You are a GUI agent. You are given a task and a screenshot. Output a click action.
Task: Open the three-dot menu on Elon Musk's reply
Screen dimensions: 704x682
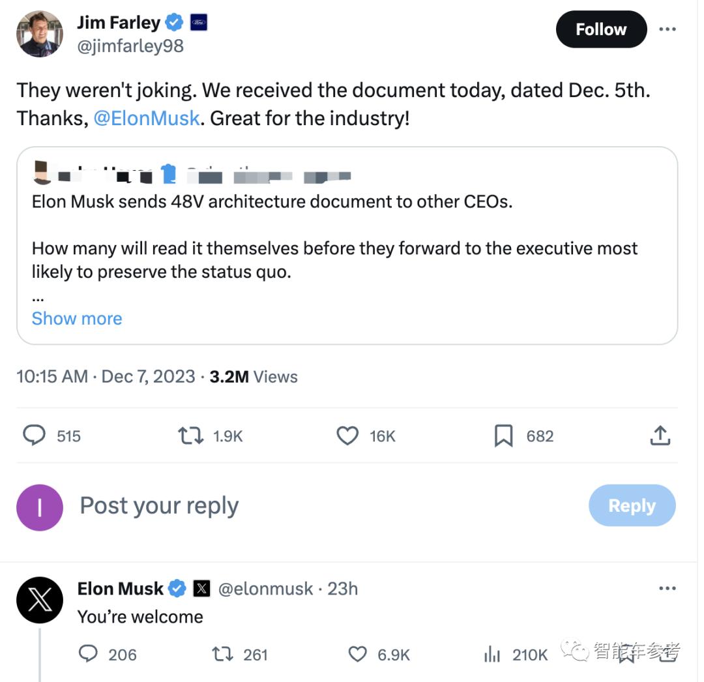(667, 588)
